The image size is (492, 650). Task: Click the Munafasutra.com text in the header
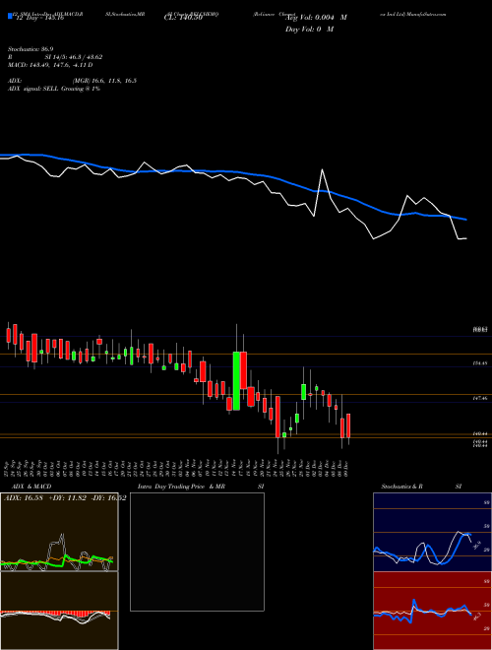(x=427, y=14)
